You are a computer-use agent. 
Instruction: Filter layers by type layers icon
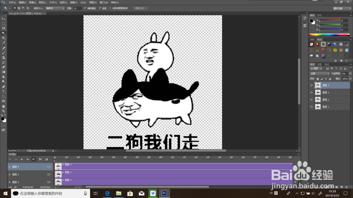coord(336,69)
